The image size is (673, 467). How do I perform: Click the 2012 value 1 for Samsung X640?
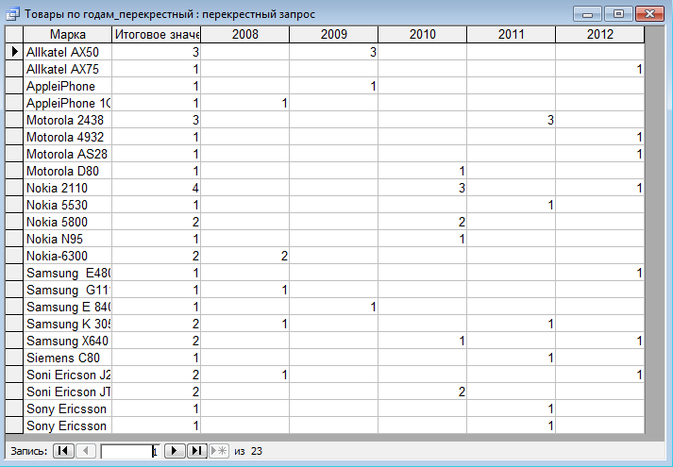point(600,341)
